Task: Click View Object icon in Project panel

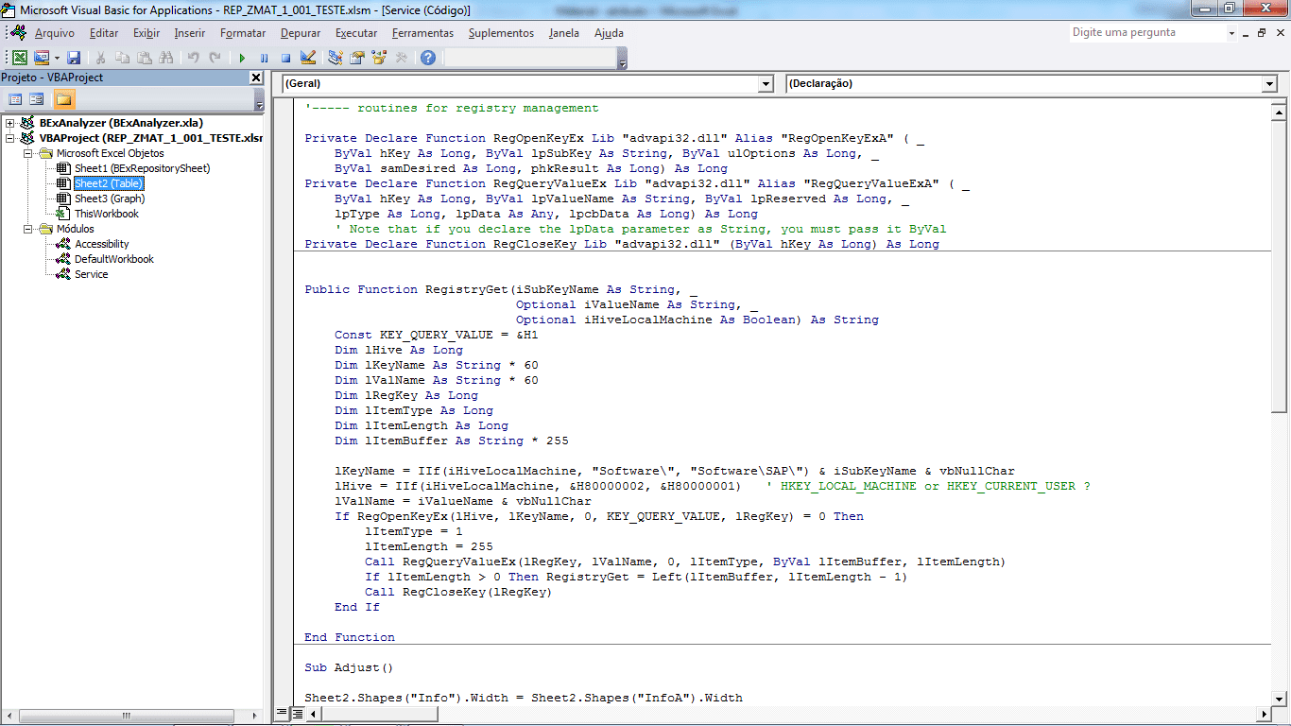Action: pyautogui.click(x=37, y=99)
